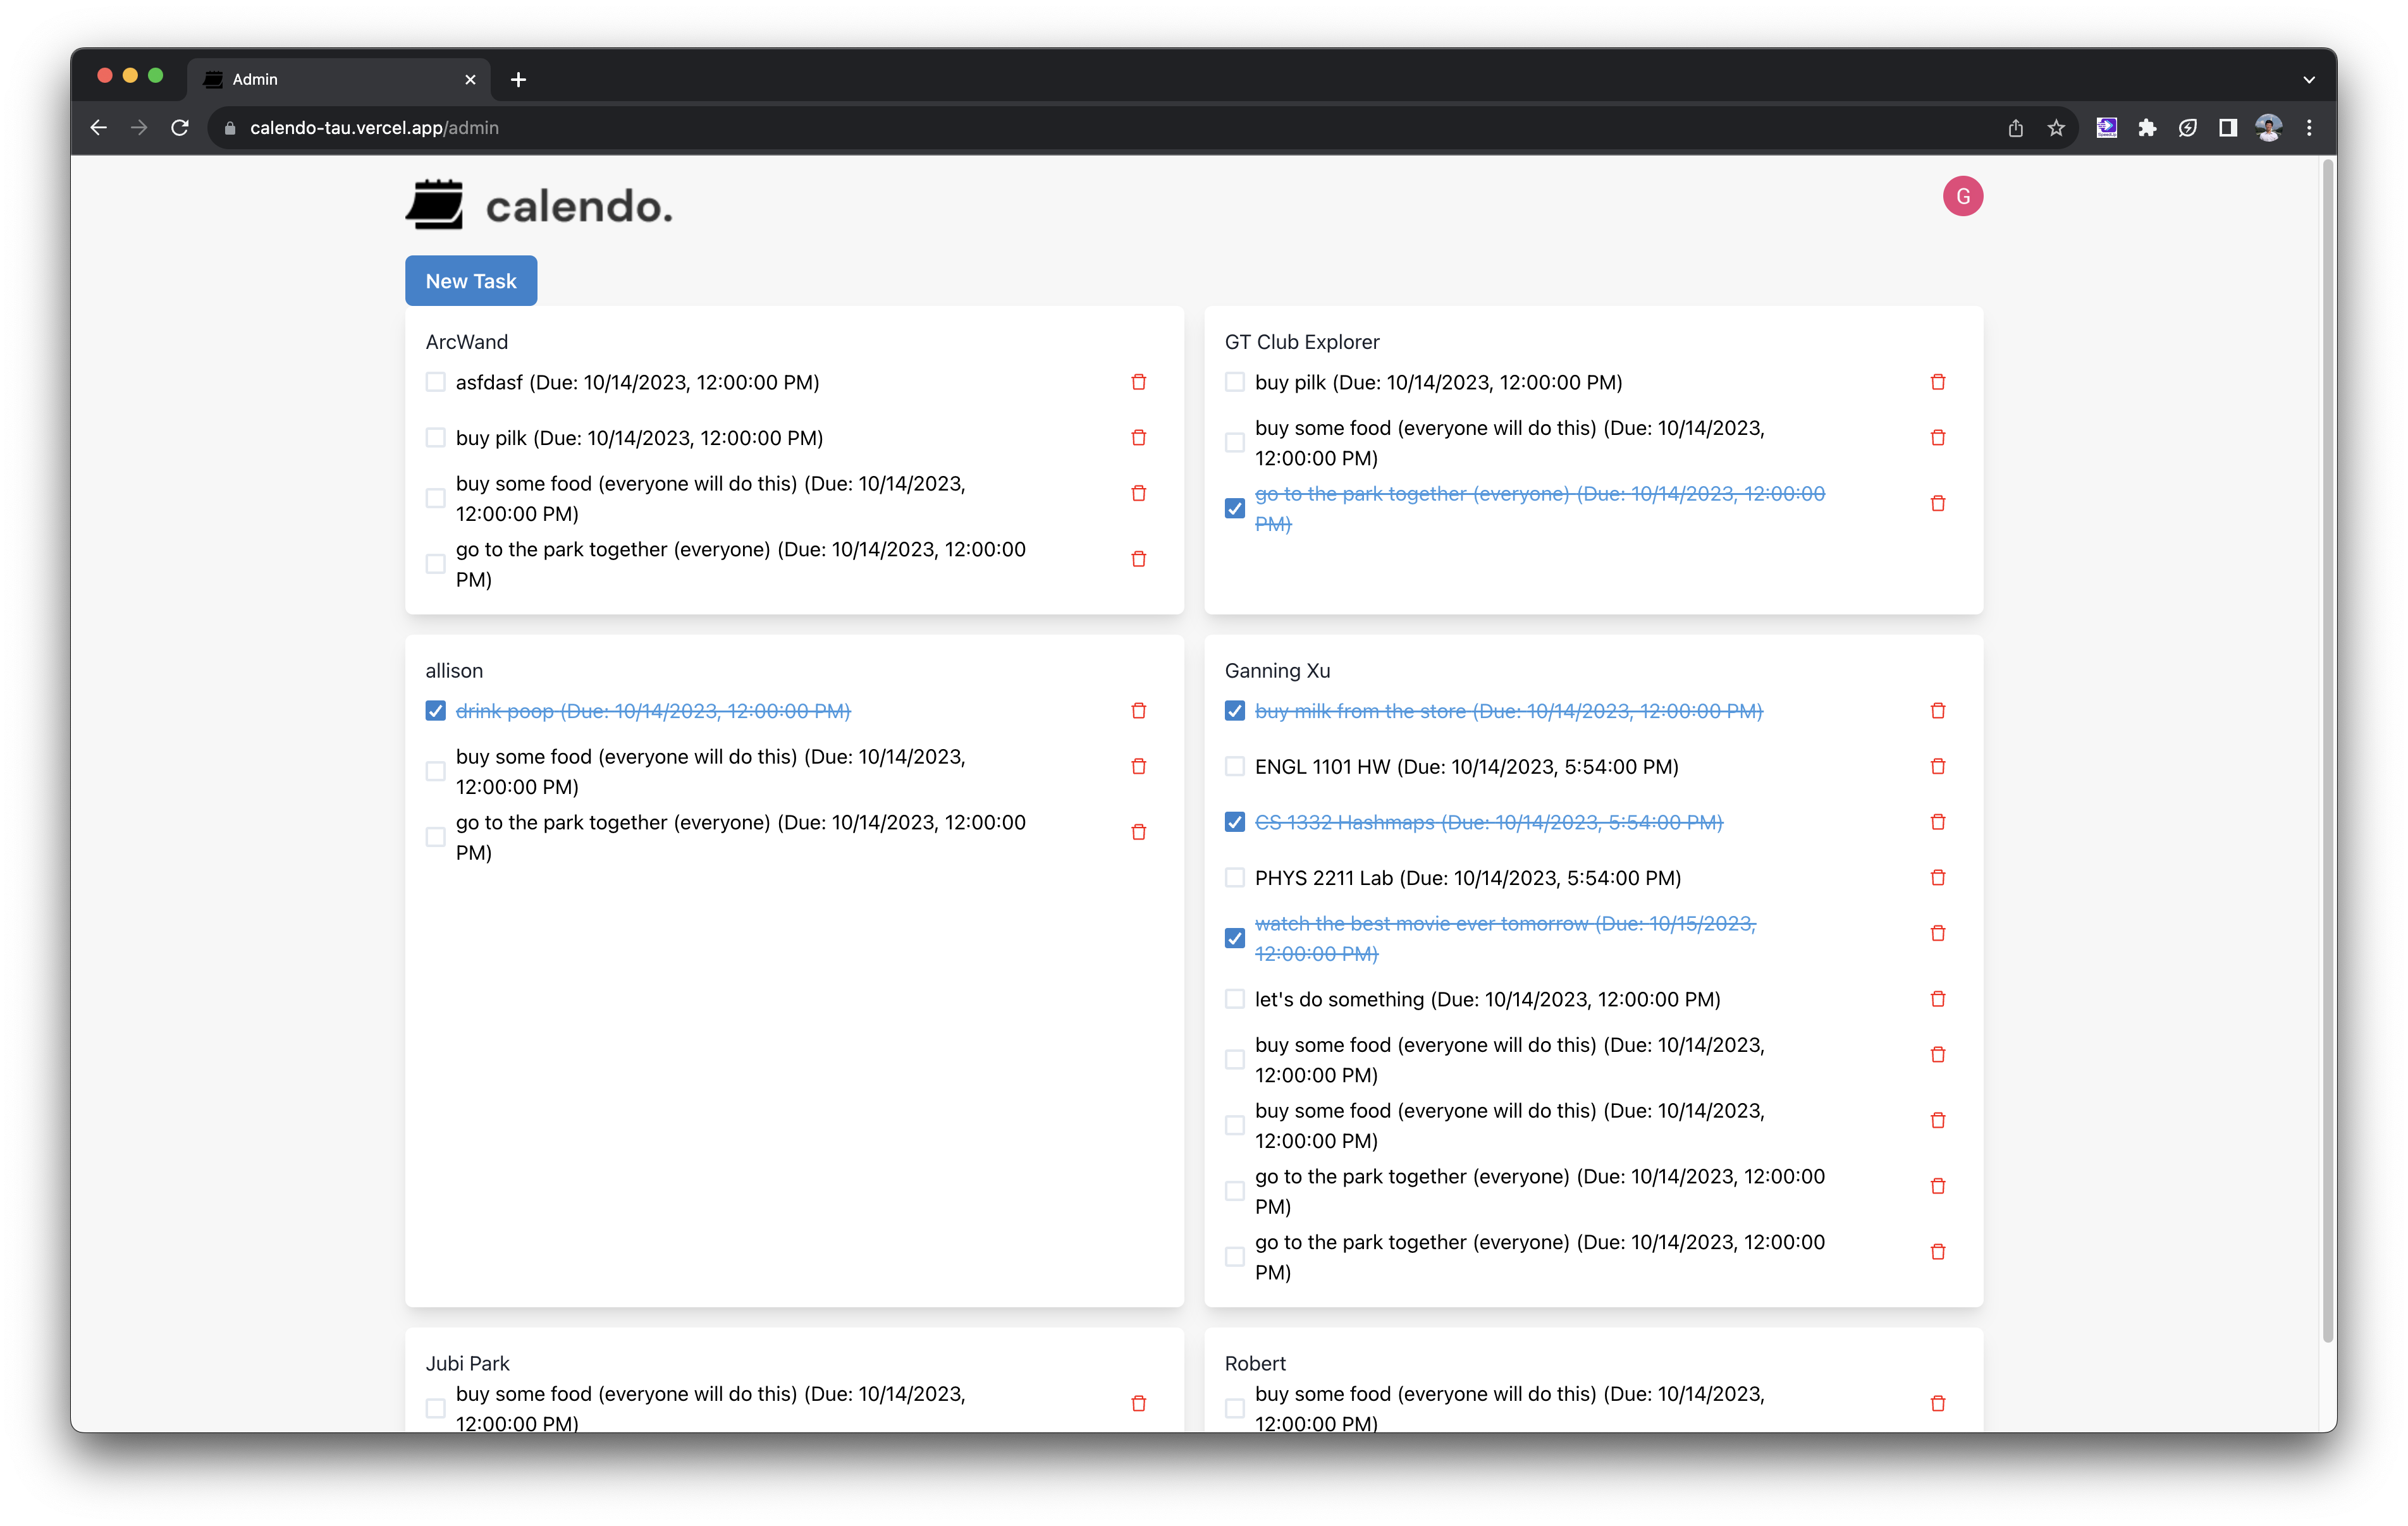Delete the buy pilk task in GT Club Explorer
The width and height of the screenshot is (2408, 1526).
click(x=1937, y=382)
